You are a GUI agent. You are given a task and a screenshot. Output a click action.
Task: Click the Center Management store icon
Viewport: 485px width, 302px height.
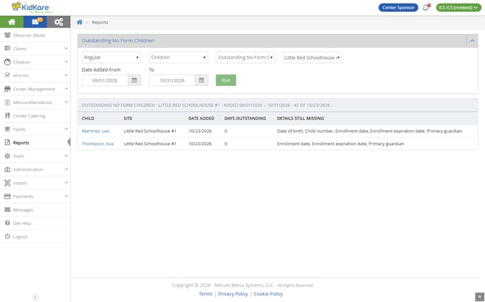(x=7, y=89)
